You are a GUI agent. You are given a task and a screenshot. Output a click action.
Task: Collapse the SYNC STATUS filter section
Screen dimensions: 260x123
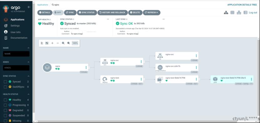click(29, 76)
